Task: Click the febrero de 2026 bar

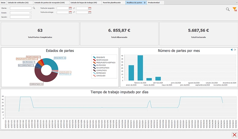Action: point(140,68)
